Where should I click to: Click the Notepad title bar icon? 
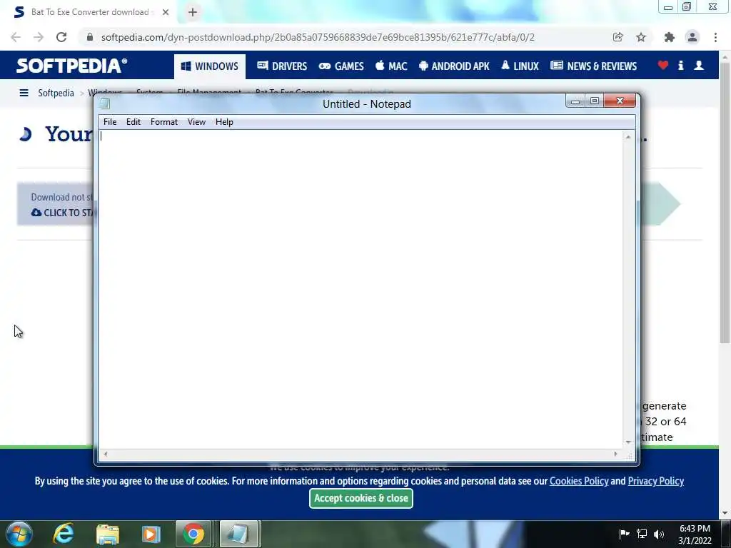(x=105, y=103)
